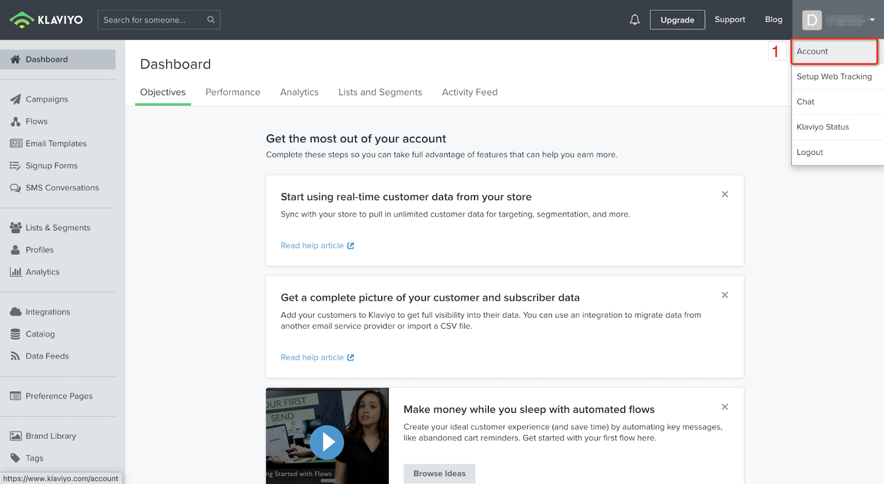Open Klaviyo Status from the menu
884x484 pixels.
click(x=838, y=127)
